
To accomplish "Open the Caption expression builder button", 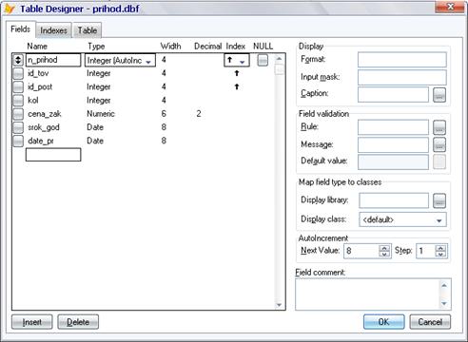I will (439, 95).
